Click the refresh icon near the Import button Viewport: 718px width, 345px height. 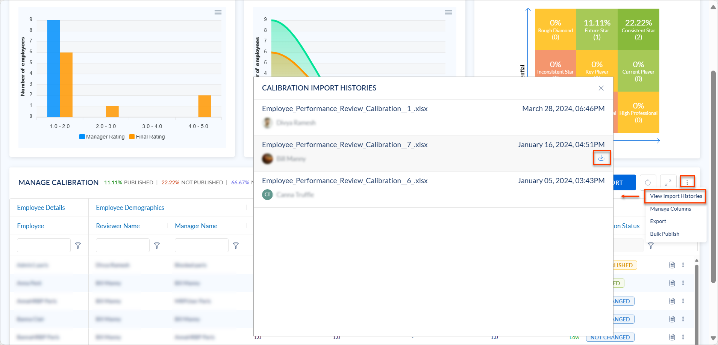coord(648,182)
